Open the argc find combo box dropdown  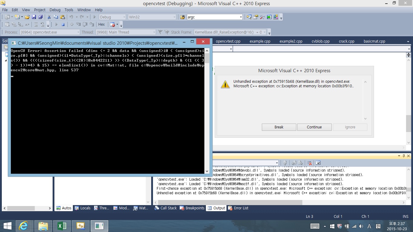coord(241,17)
